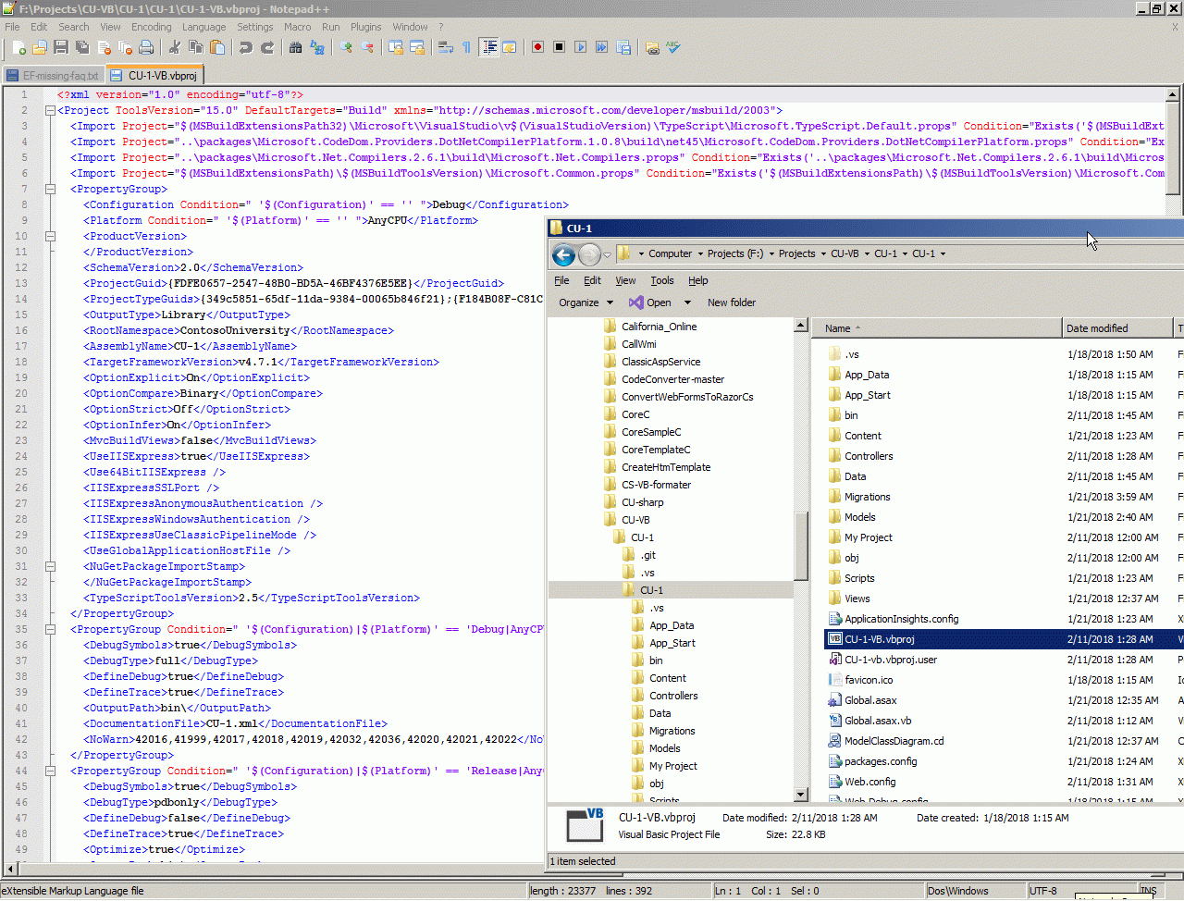This screenshot has width=1184, height=901.
Task: Toggle INS insert mode in status bar
Action: [x=1148, y=891]
